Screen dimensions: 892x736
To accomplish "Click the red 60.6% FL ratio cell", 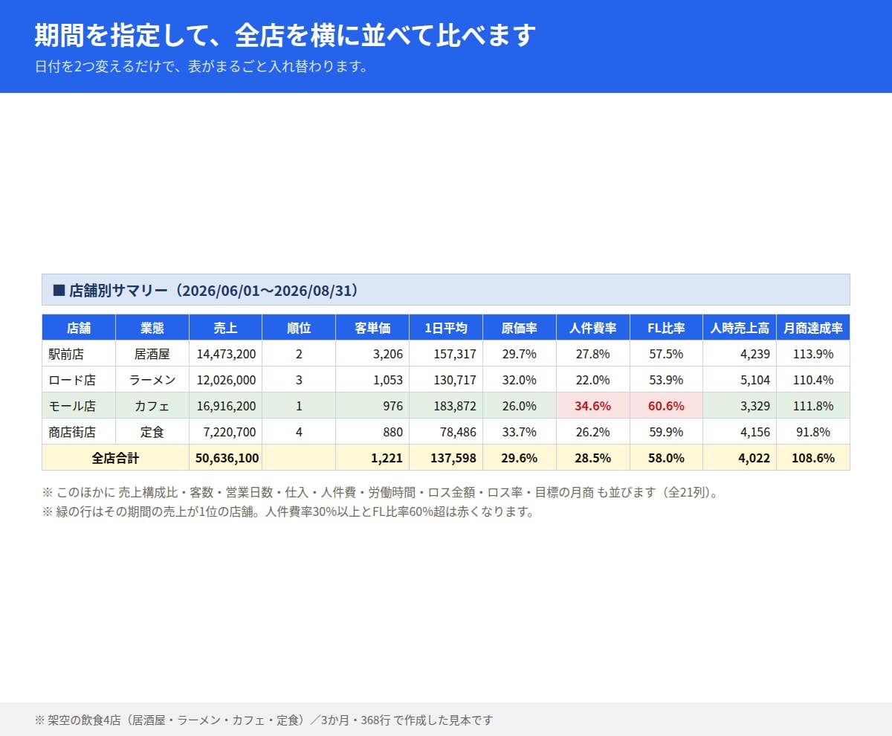I will [666, 406].
